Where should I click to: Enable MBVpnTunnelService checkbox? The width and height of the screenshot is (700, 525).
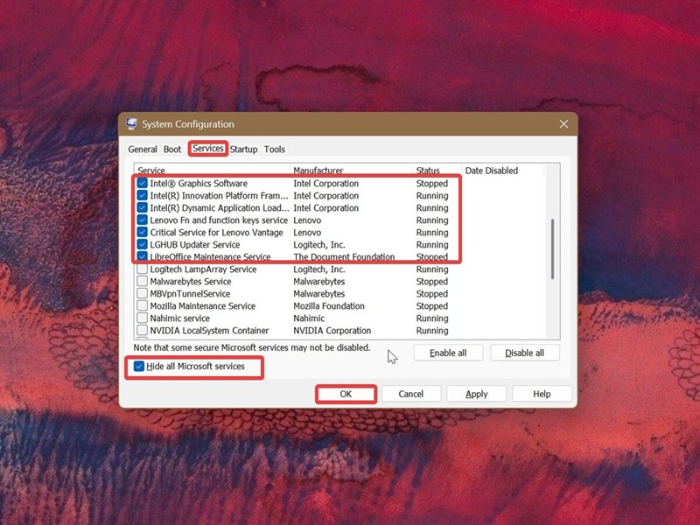click(142, 293)
